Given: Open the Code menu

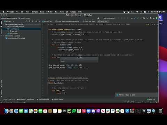Looking at the screenshot, I should pyautogui.click(x=42, y=12).
